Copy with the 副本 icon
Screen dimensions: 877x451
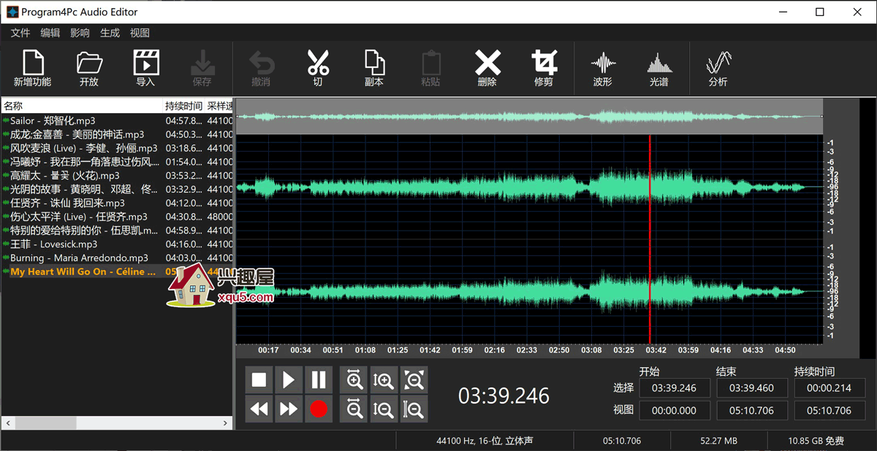374,63
